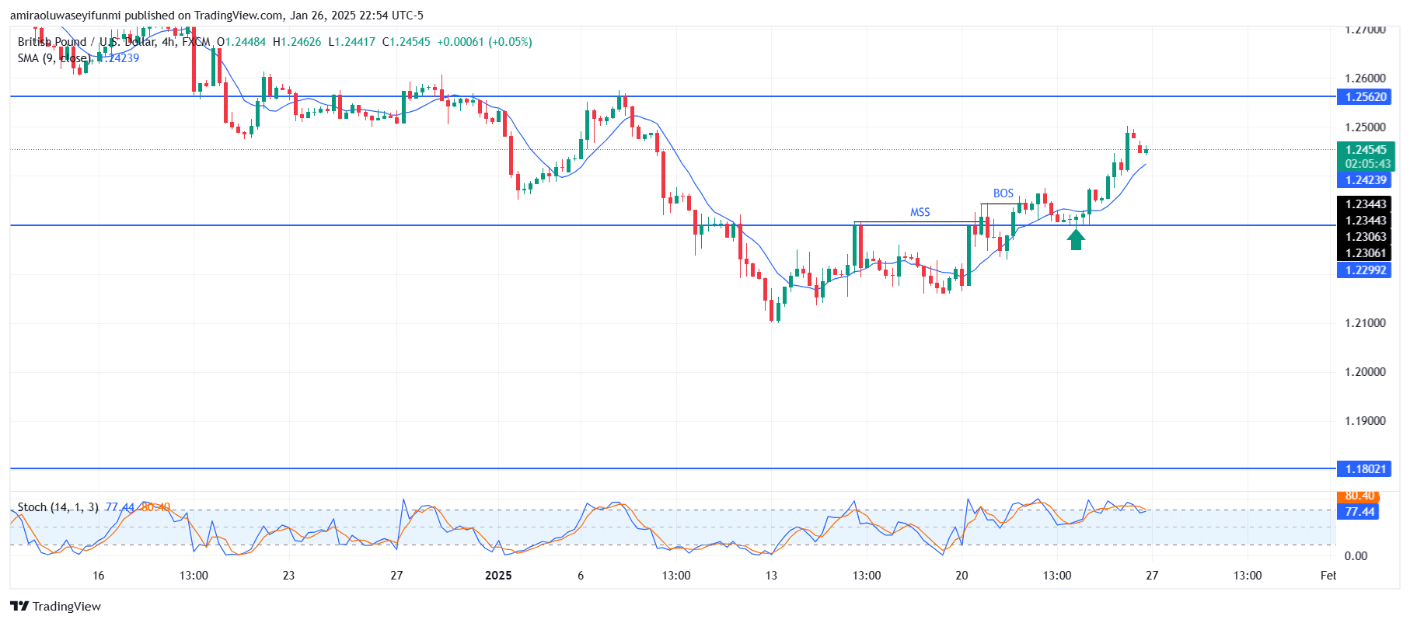This screenshot has width=1410, height=623.
Task: Click the 1.20000 price axis label
Action: (1366, 372)
